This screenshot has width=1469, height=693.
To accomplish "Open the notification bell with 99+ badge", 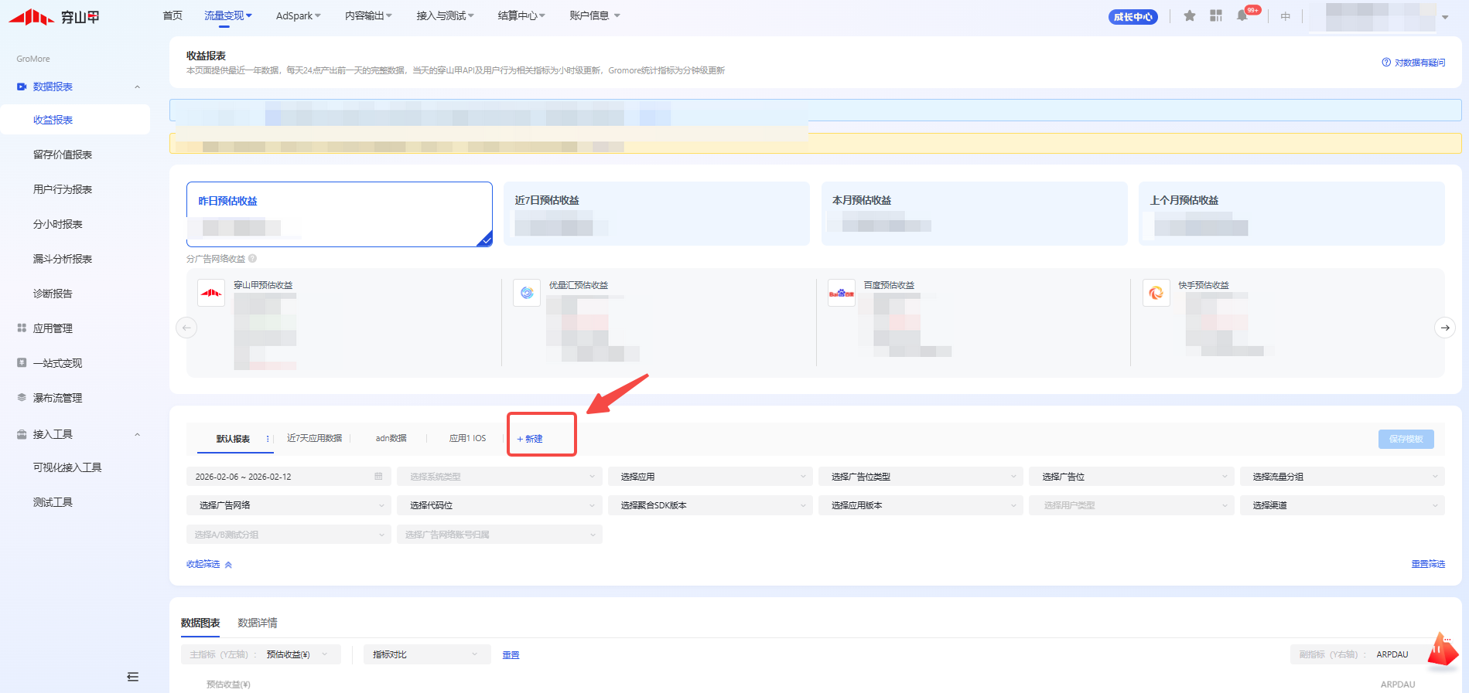I will (x=1242, y=16).
